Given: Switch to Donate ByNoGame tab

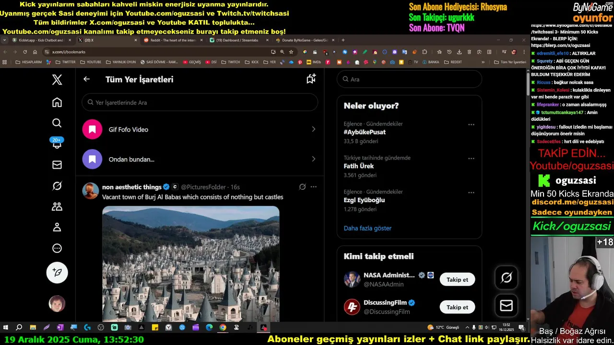Looking at the screenshot, I should [x=304, y=40].
